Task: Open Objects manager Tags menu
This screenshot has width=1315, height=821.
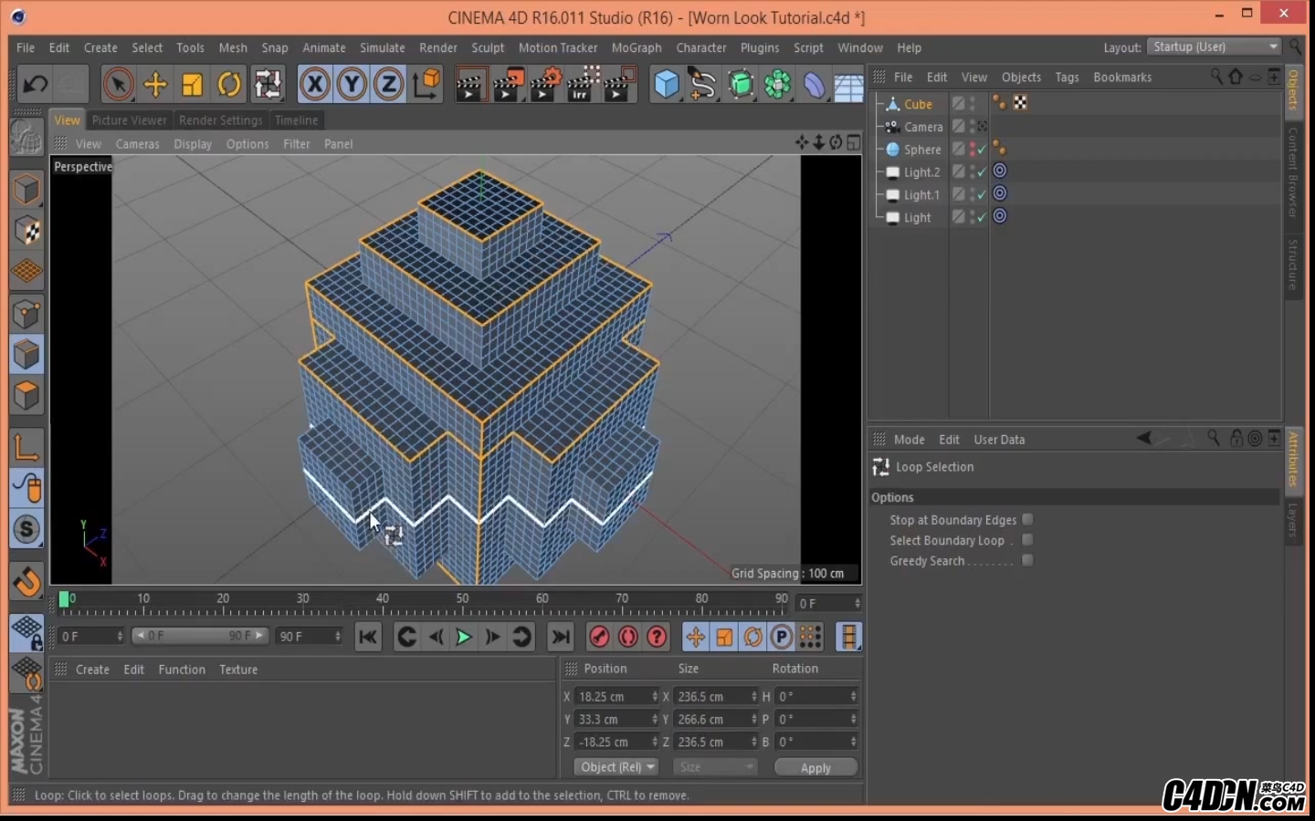Action: click(1067, 78)
